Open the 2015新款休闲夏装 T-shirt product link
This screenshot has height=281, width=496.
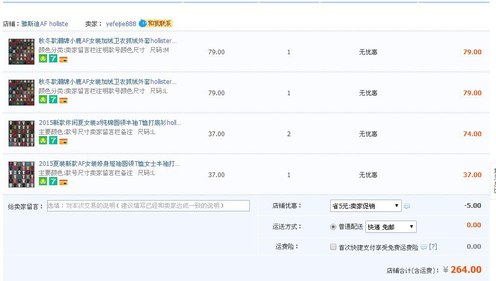[x=110, y=123]
